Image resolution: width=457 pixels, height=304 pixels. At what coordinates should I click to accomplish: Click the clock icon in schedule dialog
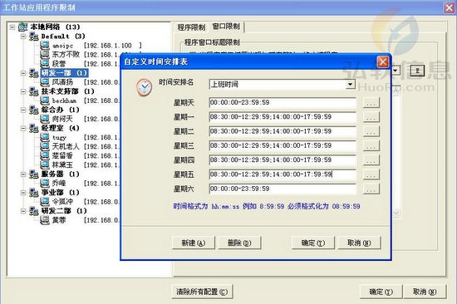tap(145, 87)
